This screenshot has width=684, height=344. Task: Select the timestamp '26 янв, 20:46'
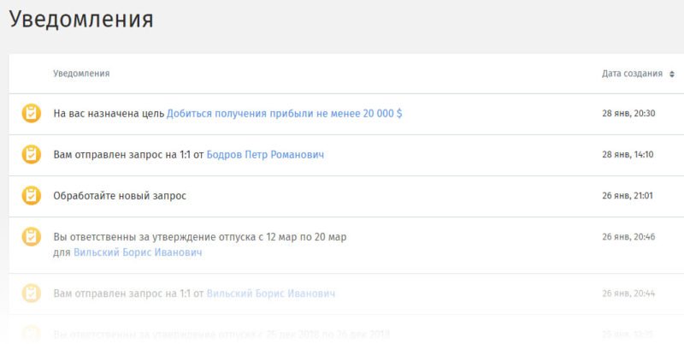point(628,237)
